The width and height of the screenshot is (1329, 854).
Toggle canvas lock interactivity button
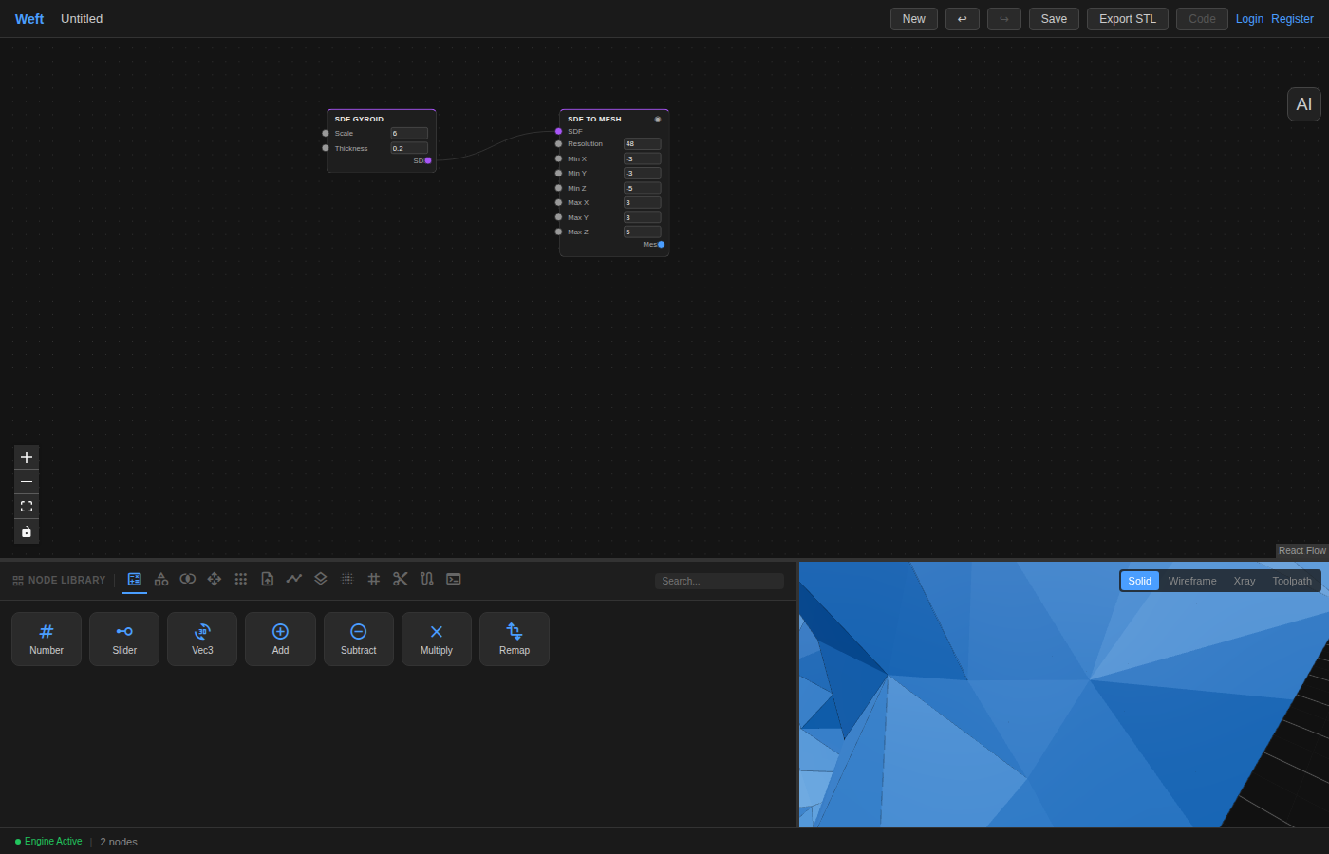coord(27,531)
